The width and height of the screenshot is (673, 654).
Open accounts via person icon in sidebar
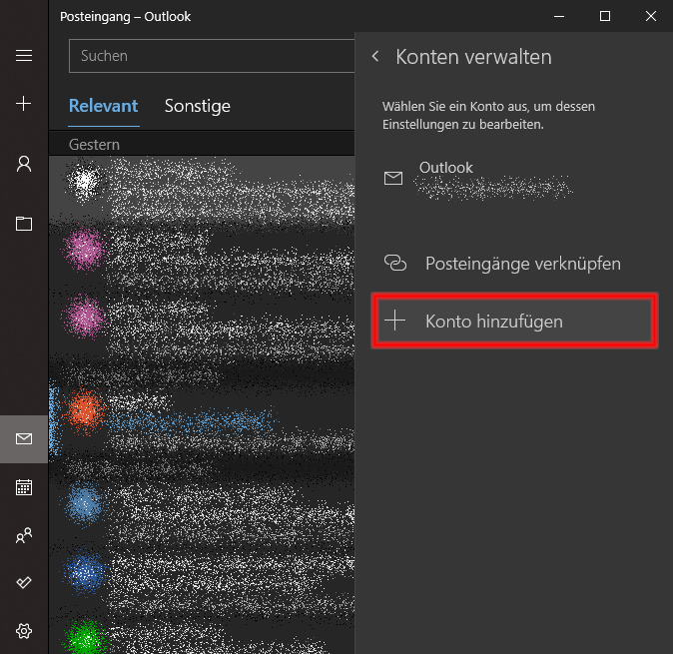(x=24, y=164)
